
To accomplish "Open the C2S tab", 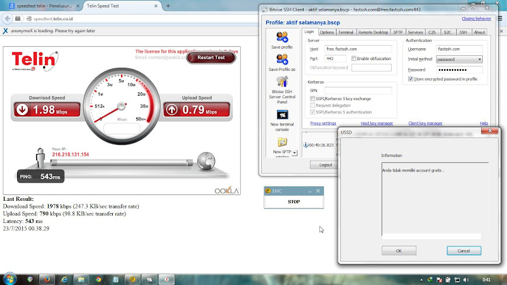I will click(432, 32).
